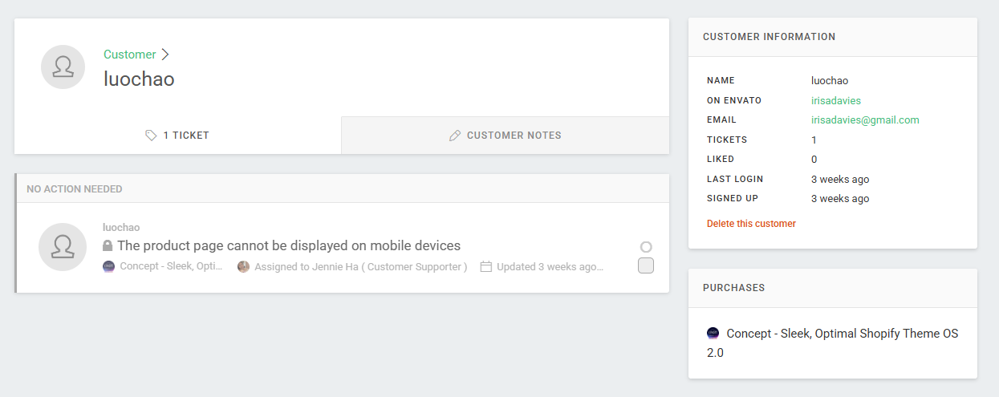
Task: Click the circular status indicator on the ticket
Action: [646, 247]
